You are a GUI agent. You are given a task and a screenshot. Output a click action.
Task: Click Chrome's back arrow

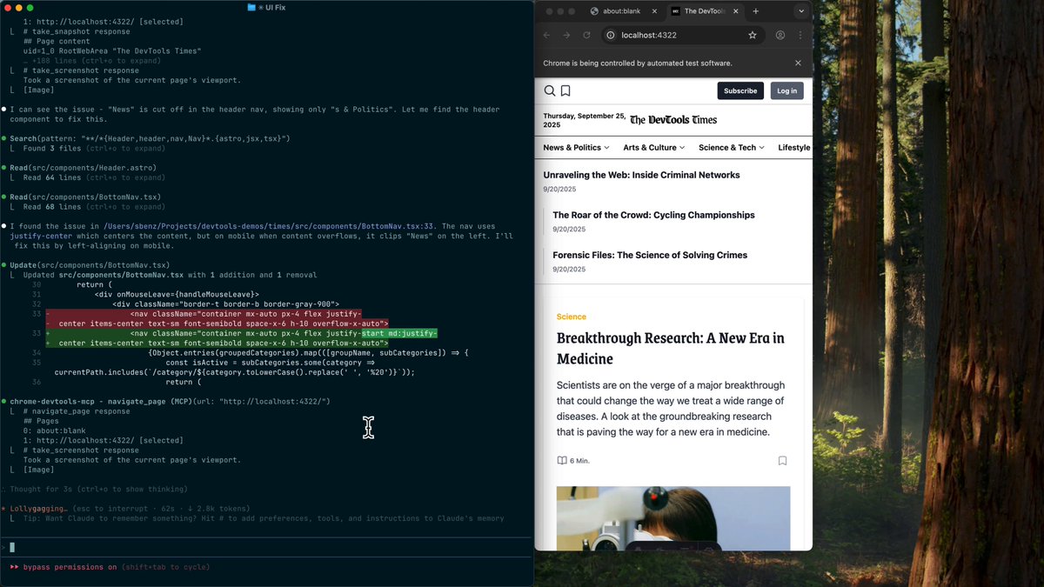point(546,35)
